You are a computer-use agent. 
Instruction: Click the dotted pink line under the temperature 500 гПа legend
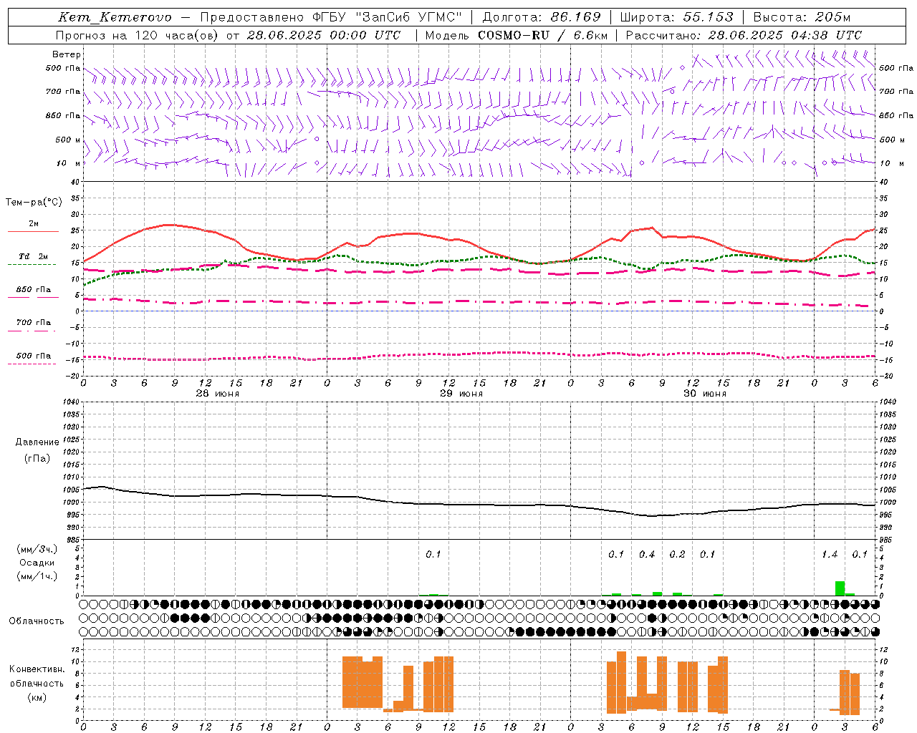point(32,364)
